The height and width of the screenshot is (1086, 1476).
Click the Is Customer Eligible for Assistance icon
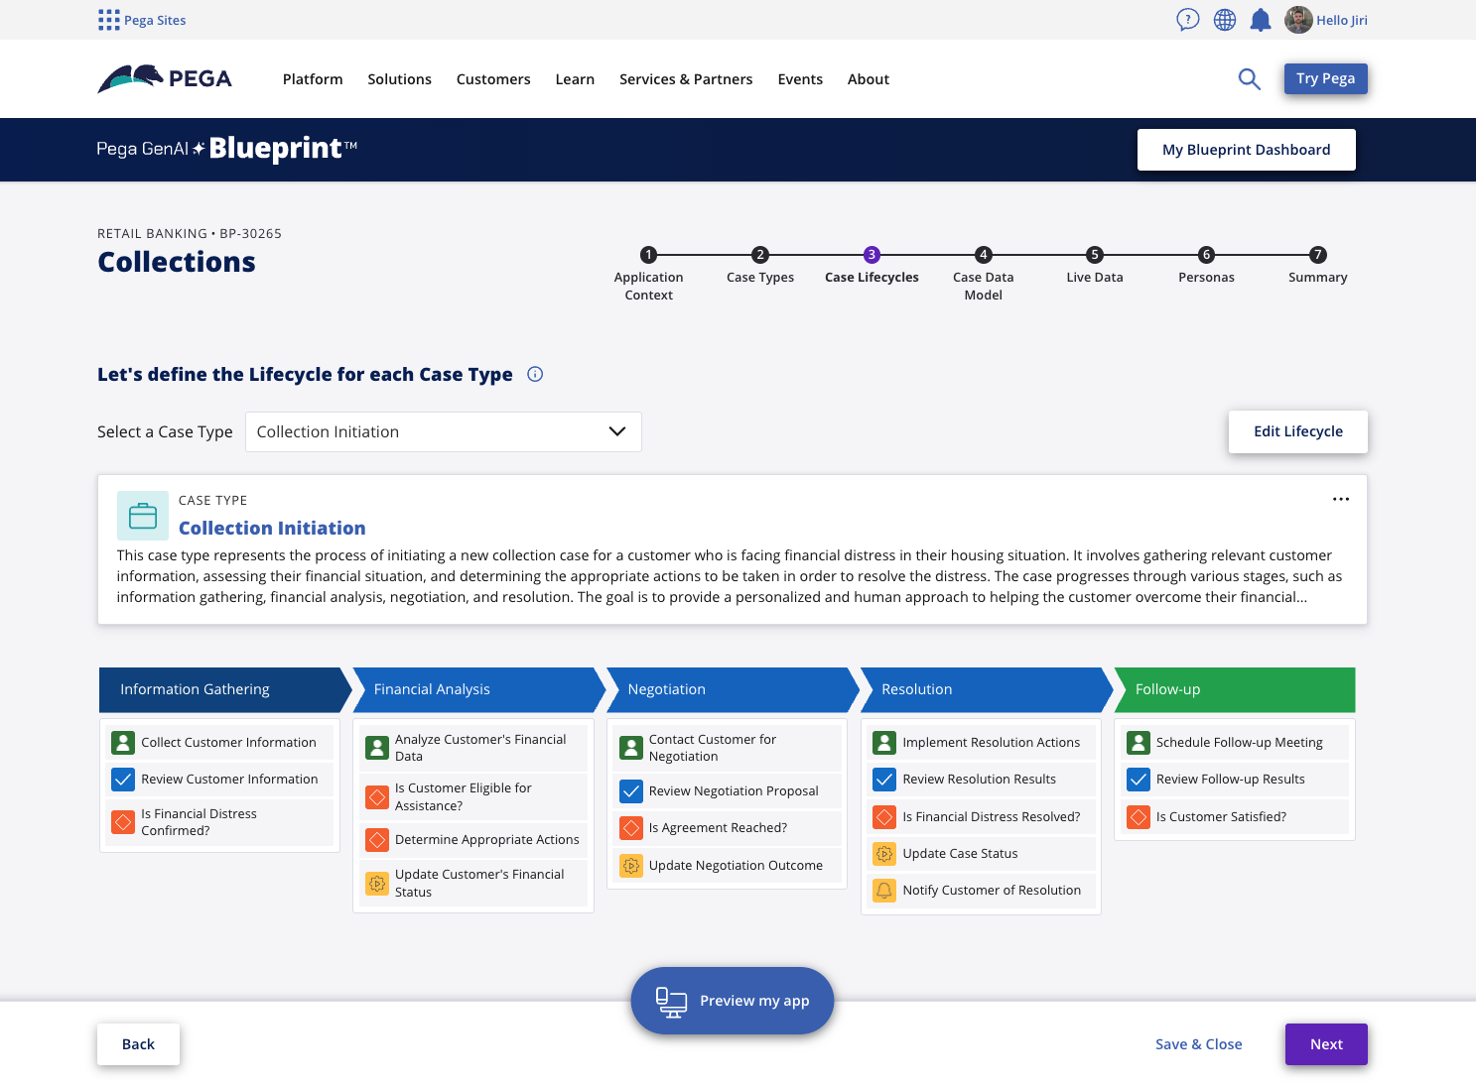click(x=377, y=796)
